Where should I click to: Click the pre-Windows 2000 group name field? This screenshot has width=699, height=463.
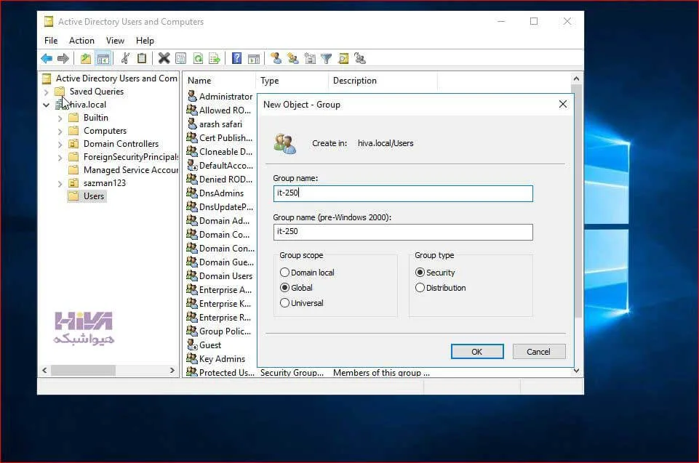[403, 232]
